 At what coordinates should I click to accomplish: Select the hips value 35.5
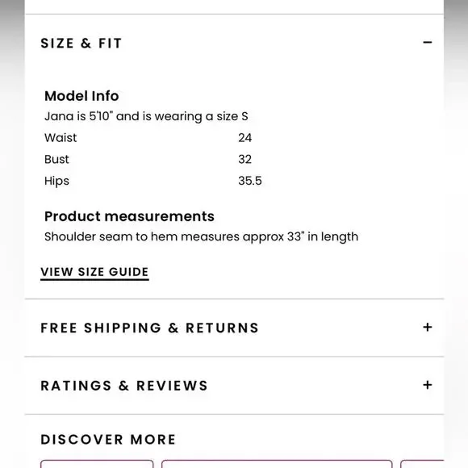[250, 181]
